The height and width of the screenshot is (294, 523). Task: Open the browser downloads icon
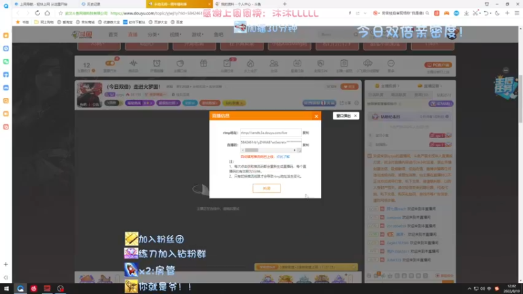pos(466,13)
